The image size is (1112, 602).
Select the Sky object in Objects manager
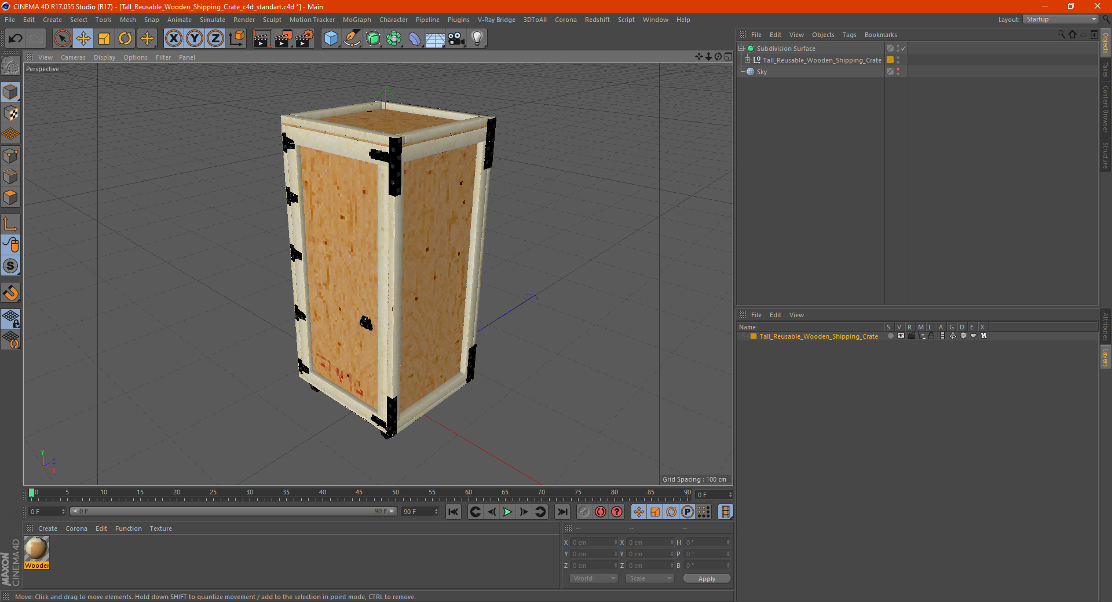coord(762,72)
